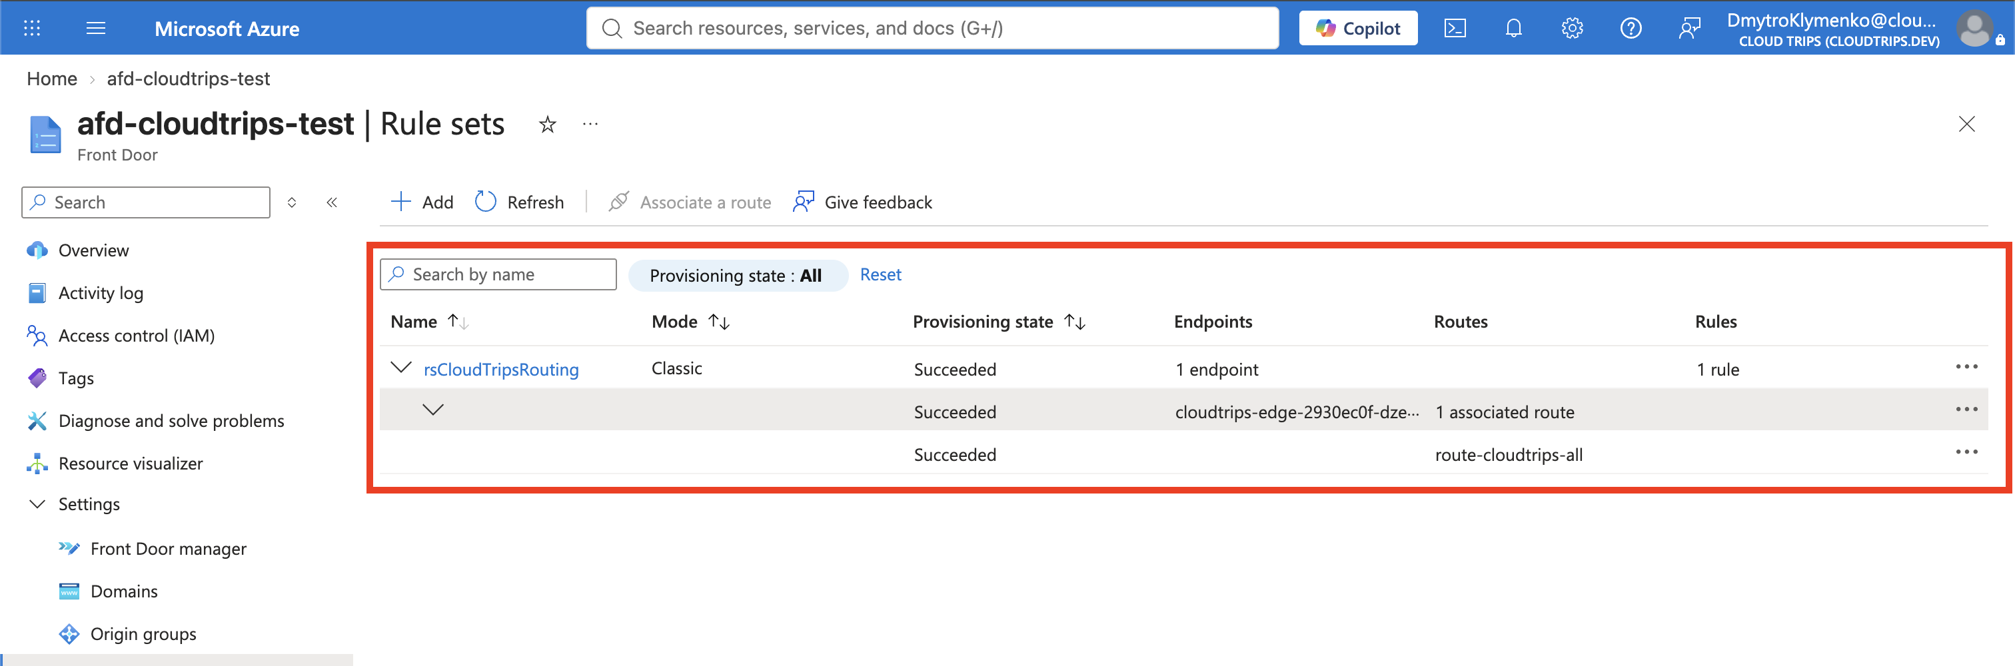
Task: Go to Home breadcrumb
Action: (51, 79)
